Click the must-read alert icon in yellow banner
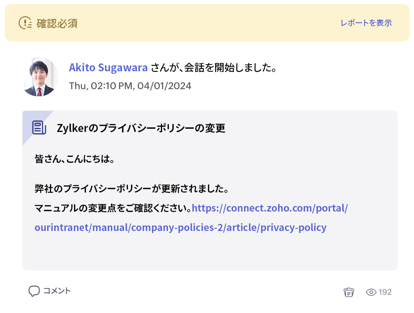The image size is (414, 313). 25,23
